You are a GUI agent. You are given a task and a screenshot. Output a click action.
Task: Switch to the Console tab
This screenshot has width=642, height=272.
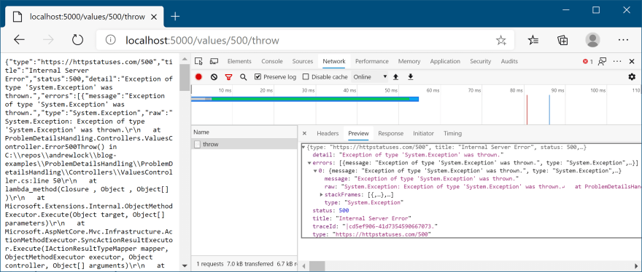[x=272, y=61]
